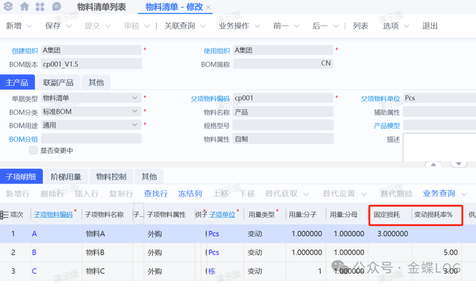Click the Kingdee logo icon
The image size is (476, 287).
click(x=8, y=7)
